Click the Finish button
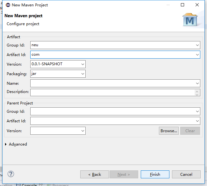 pos(155,175)
